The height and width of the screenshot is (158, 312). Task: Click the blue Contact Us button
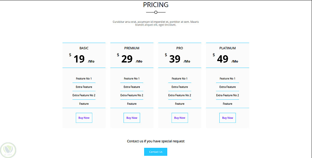(x=156, y=152)
